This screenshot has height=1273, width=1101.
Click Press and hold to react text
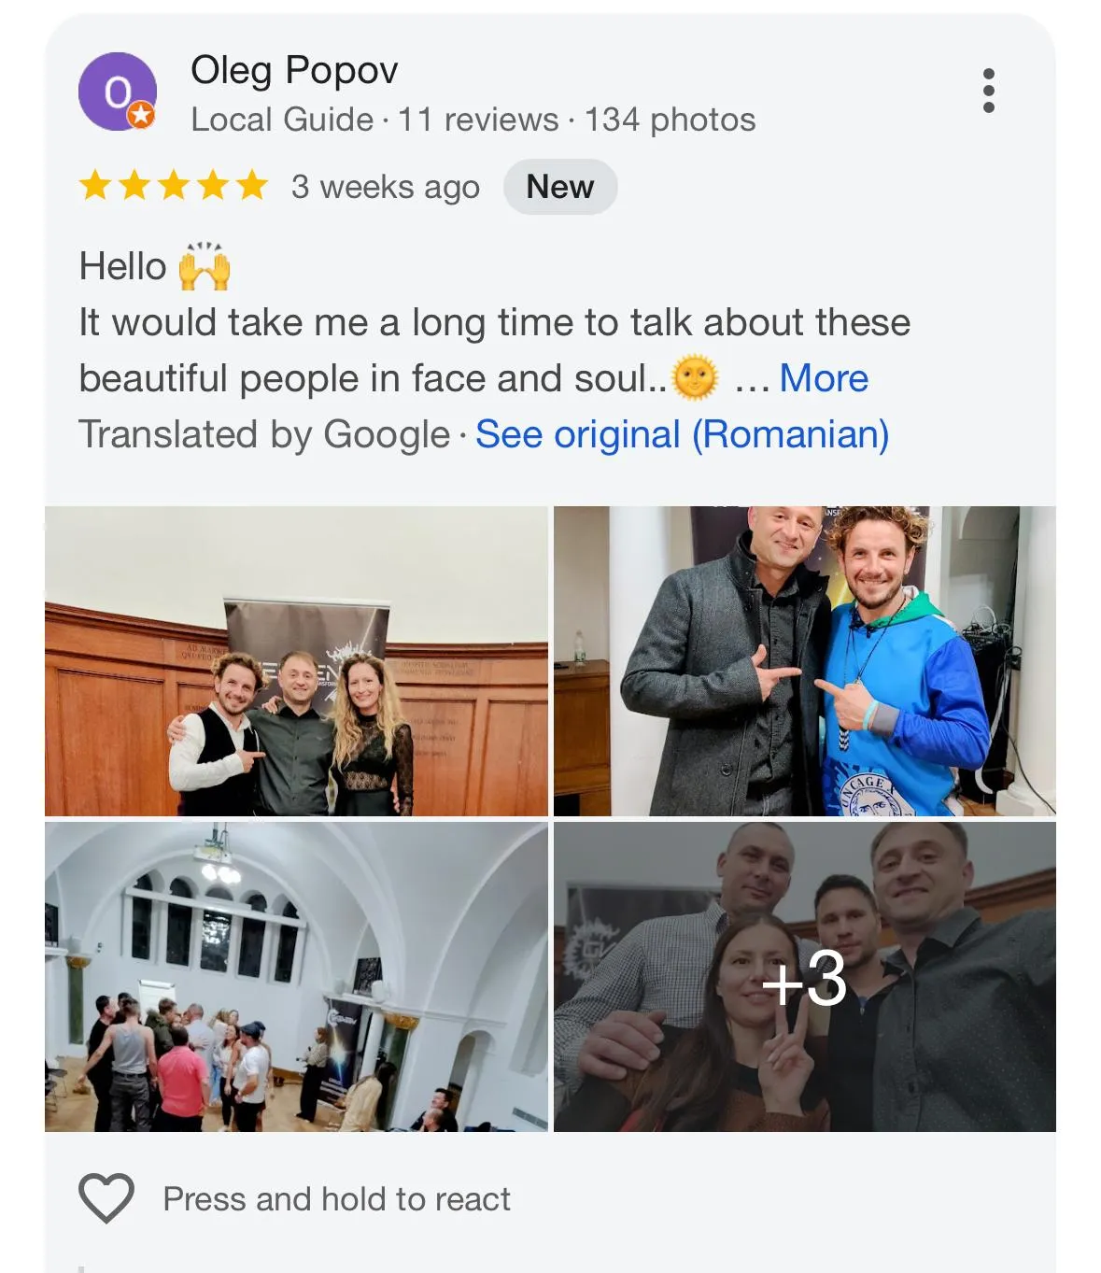[337, 1199]
